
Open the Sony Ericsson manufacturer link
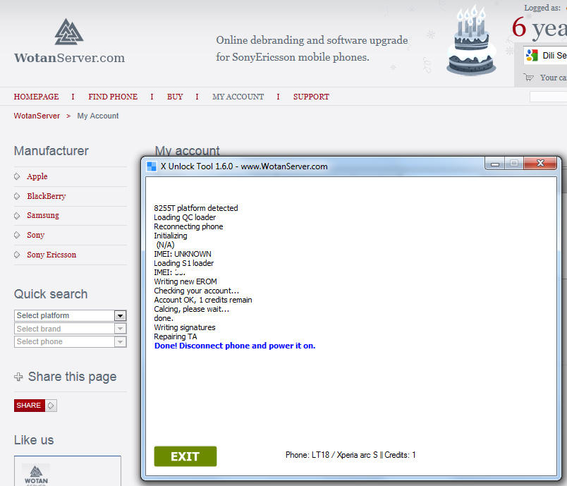point(51,255)
